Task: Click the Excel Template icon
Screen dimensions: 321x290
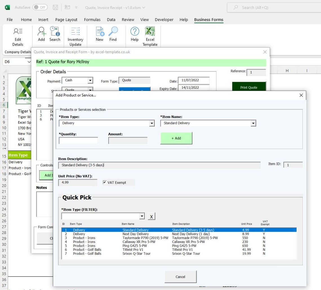Action: 150,32
